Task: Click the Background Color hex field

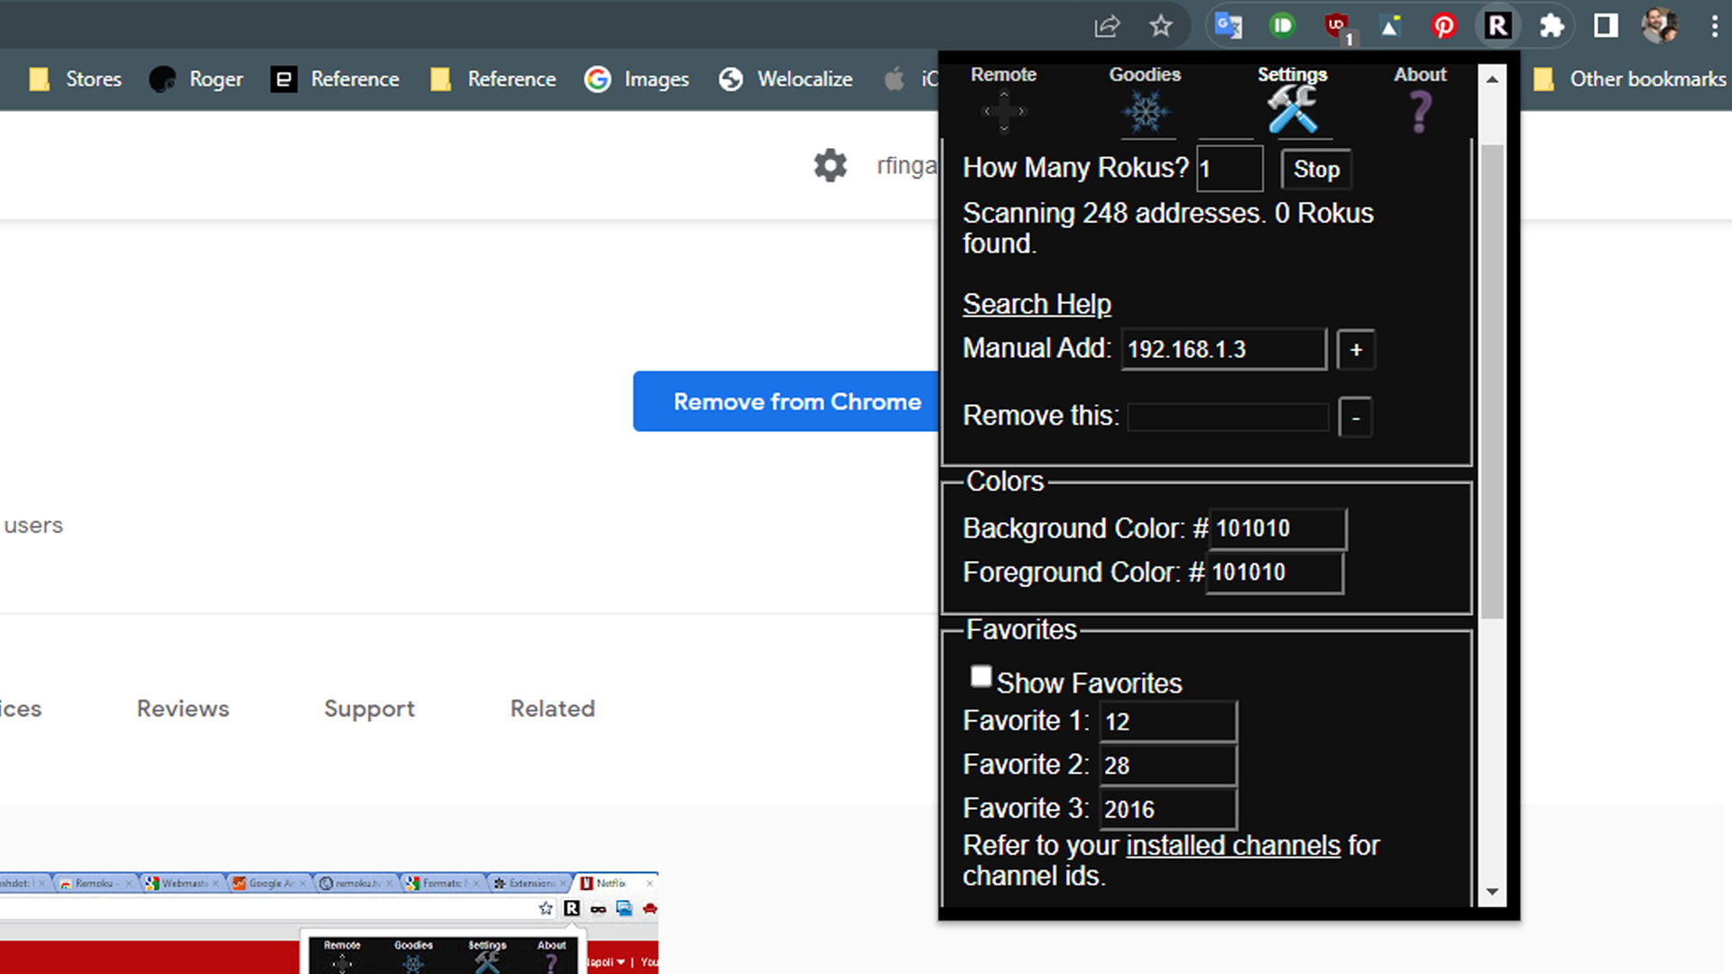Action: click(1276, 528)
